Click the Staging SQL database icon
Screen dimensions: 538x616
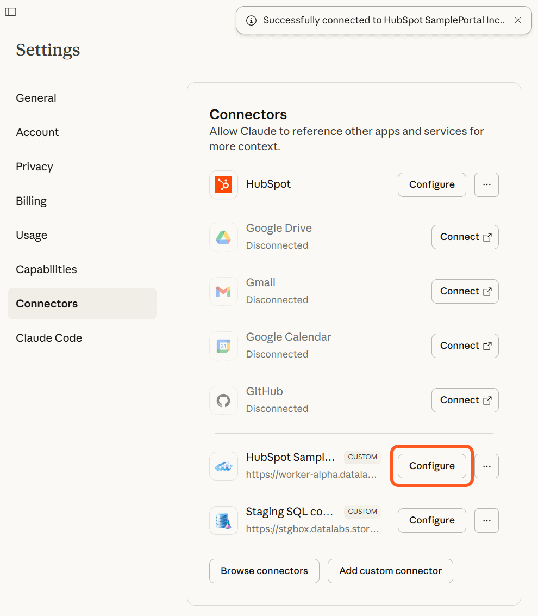pos(223,521)
